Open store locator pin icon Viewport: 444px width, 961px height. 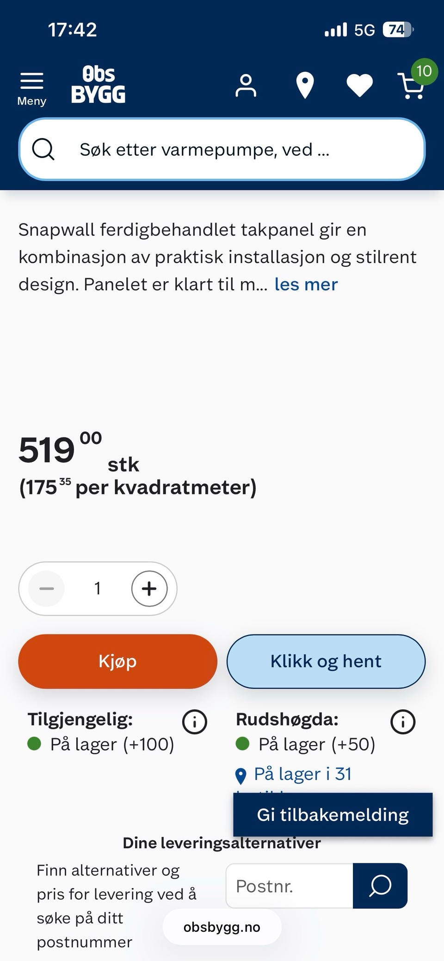(x=305, y=86)
